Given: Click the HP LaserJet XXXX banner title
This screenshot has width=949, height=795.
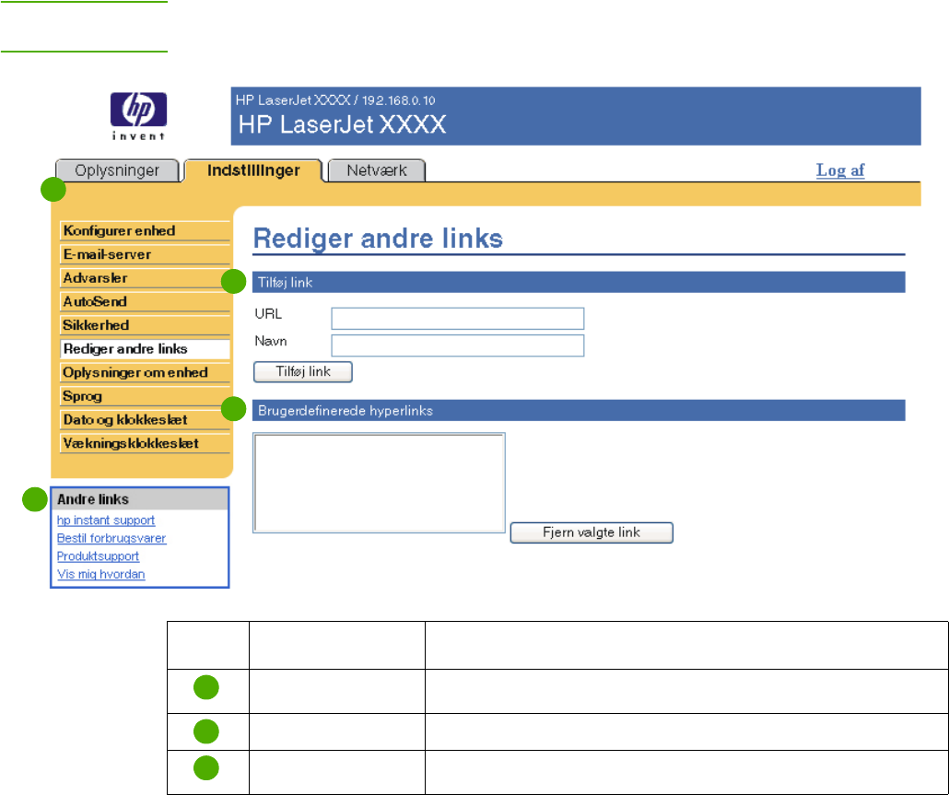Looking at the screenshot, I should point(342,124).
